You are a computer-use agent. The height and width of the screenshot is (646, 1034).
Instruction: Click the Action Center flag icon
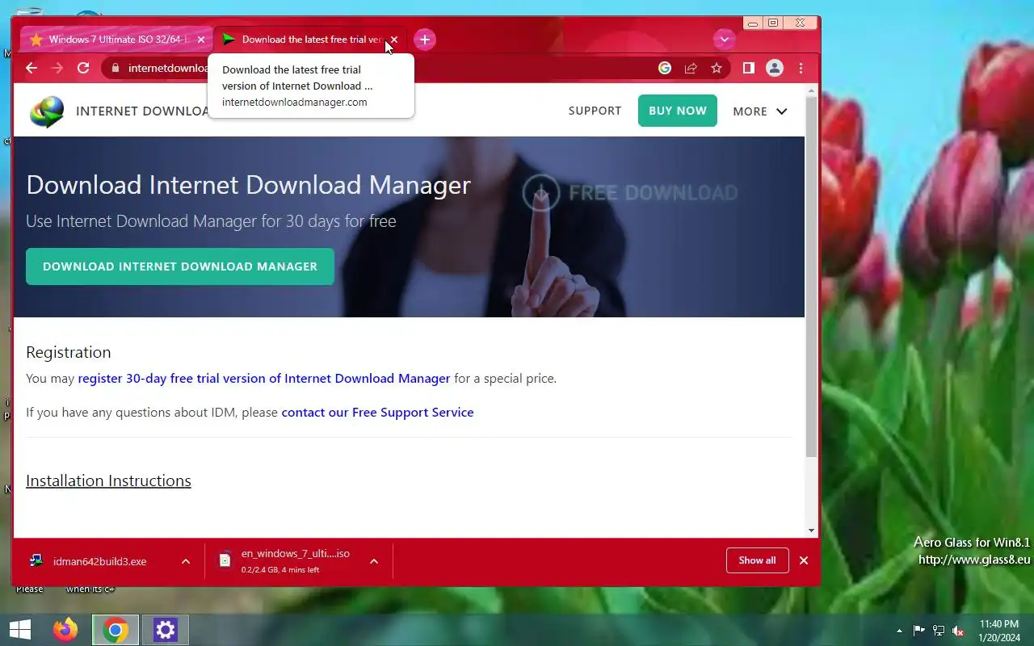[x=918, y=631]
